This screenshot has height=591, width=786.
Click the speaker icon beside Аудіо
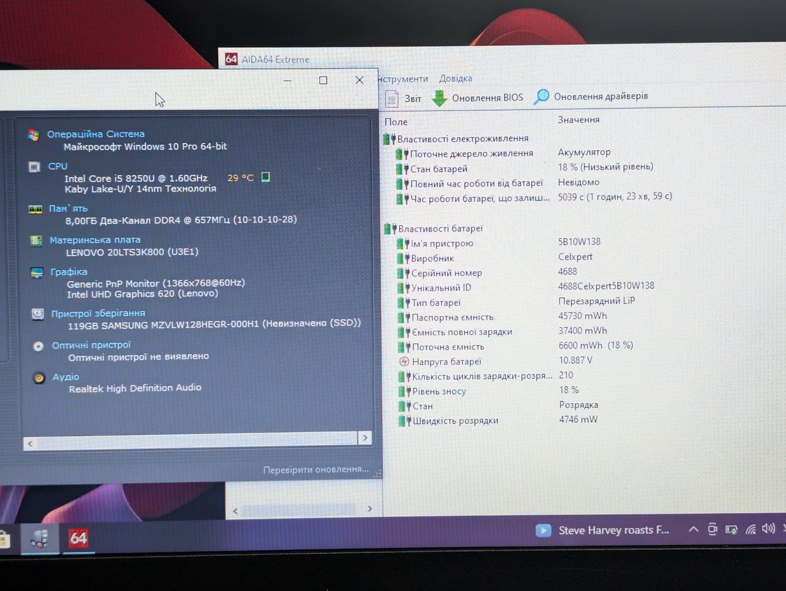[39, 378]
